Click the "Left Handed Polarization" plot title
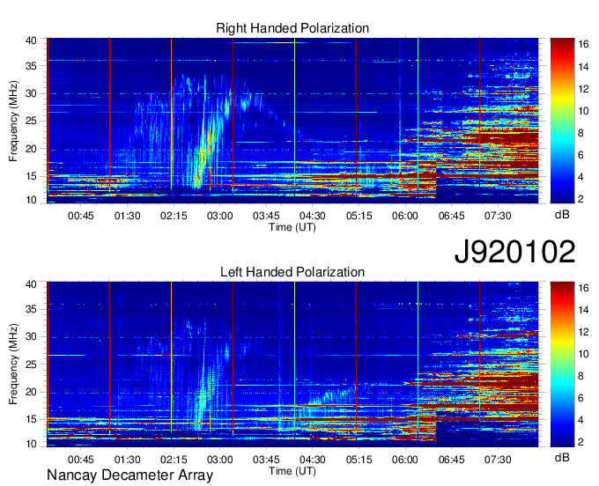The height and width of the screenshot is (486, 599). tap(292, 272)
